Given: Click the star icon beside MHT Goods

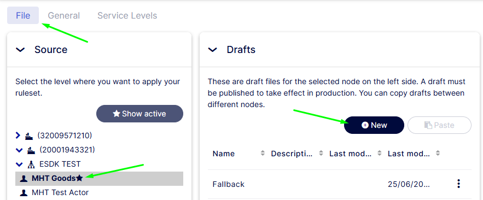Looking at the screenshot, I should pyautogui.click(x=79, y=178).
